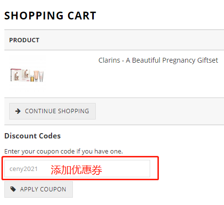Click the pink tube in the product photo
224x205 pixels.
(41, 76)
